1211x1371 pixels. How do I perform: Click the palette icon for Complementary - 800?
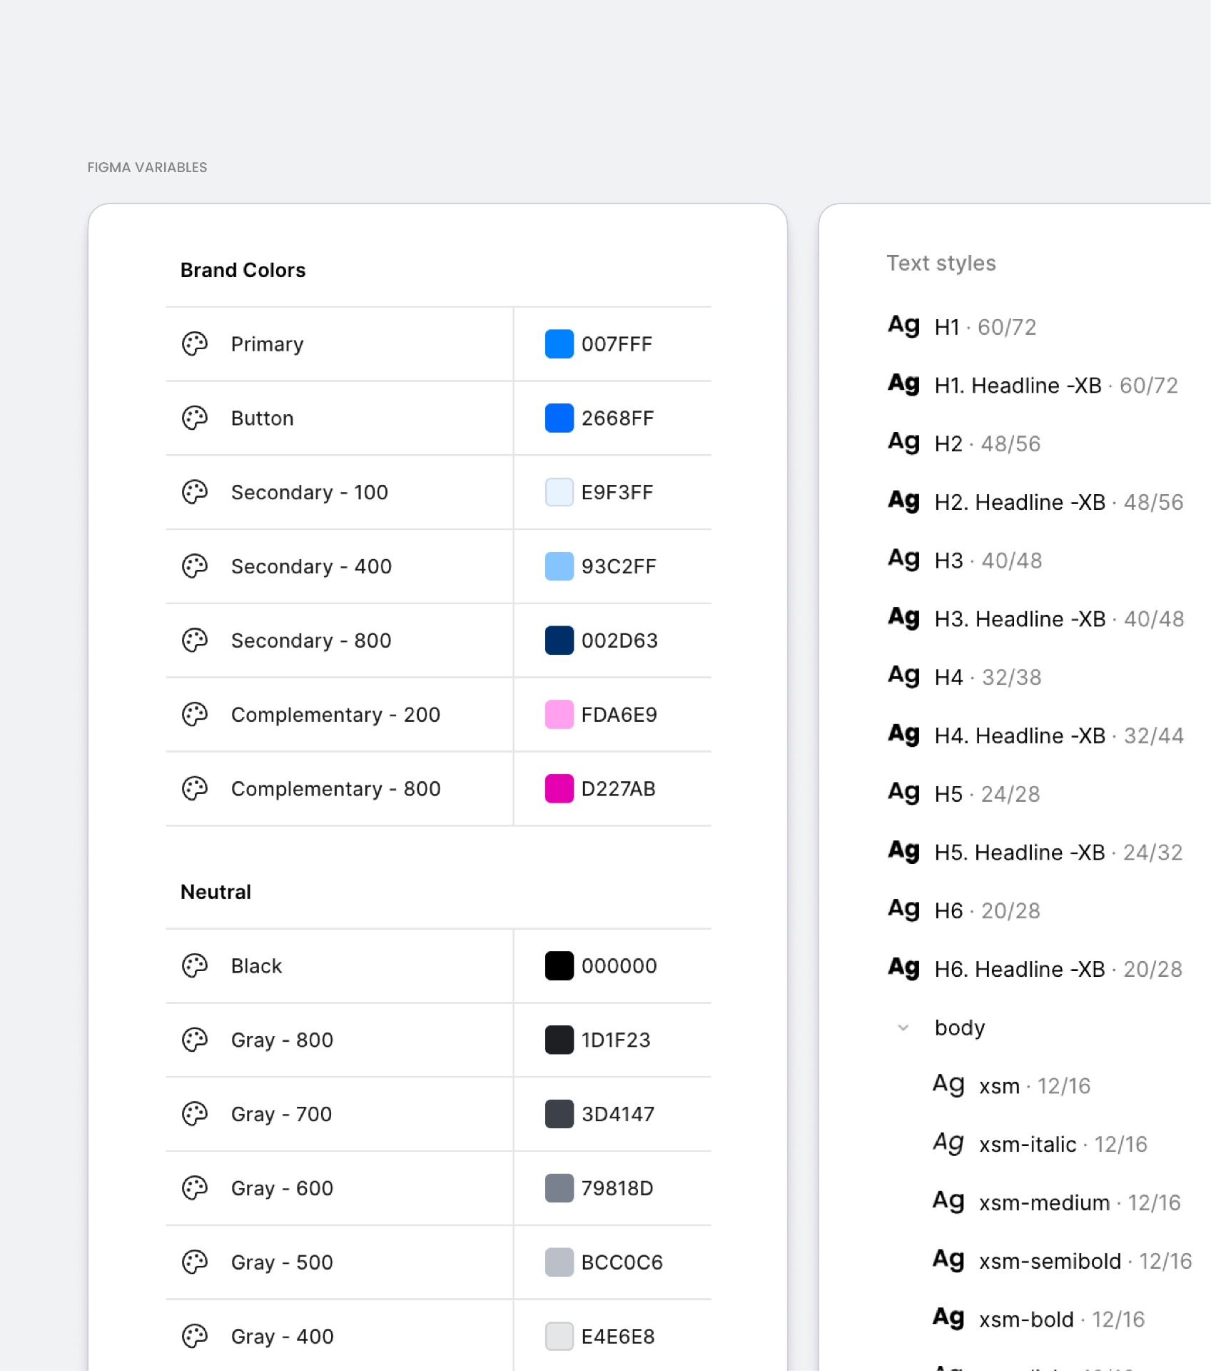coord(195,789)
